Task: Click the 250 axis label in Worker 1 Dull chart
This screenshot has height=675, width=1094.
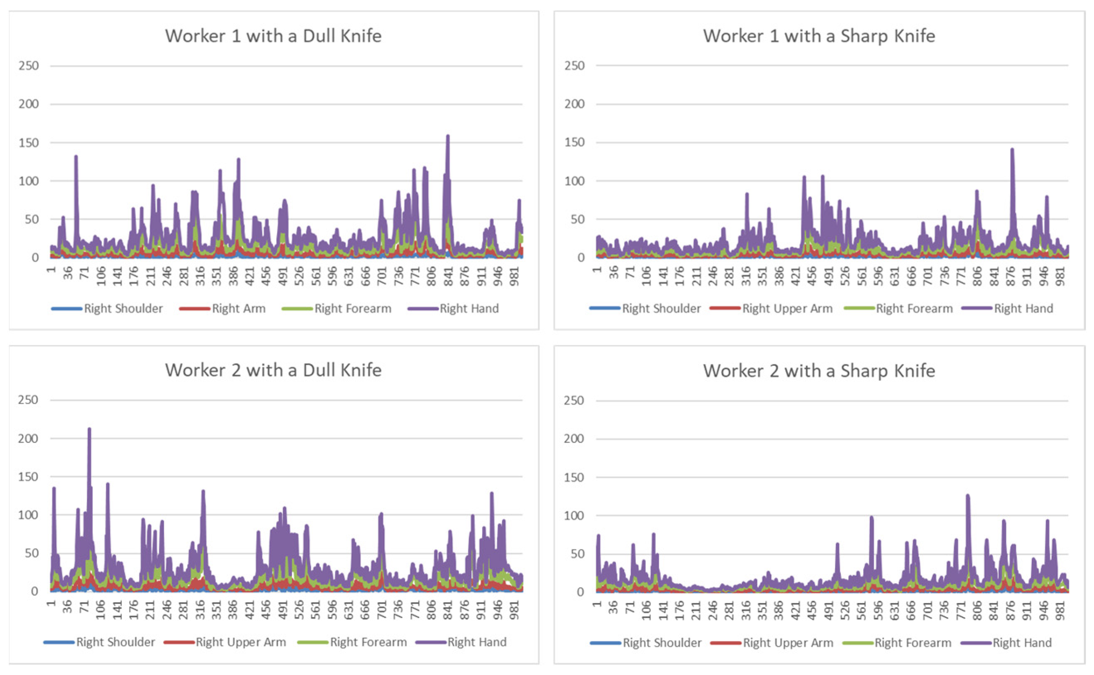Action: (x=29, y=66)
